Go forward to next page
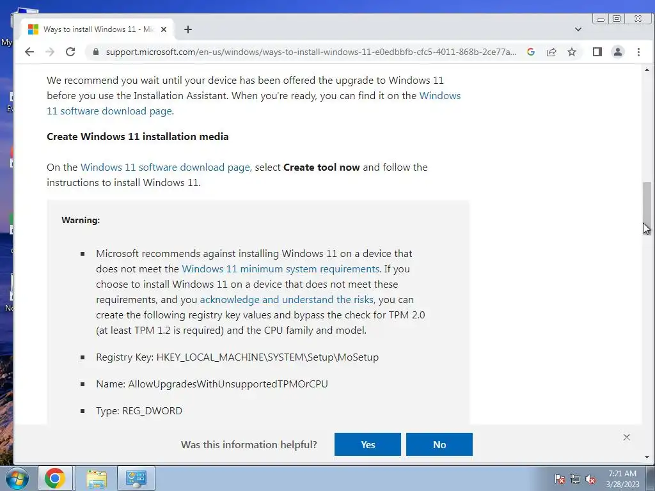This screenshot has height=491, width=655. (50, 52)
